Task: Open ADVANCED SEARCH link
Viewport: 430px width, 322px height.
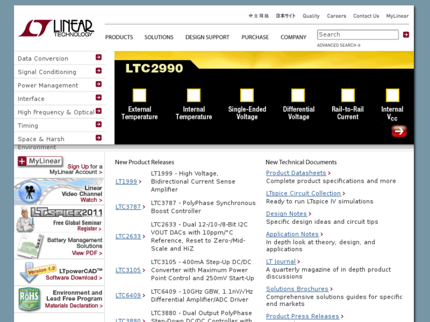Action: (x=339, y=45)
